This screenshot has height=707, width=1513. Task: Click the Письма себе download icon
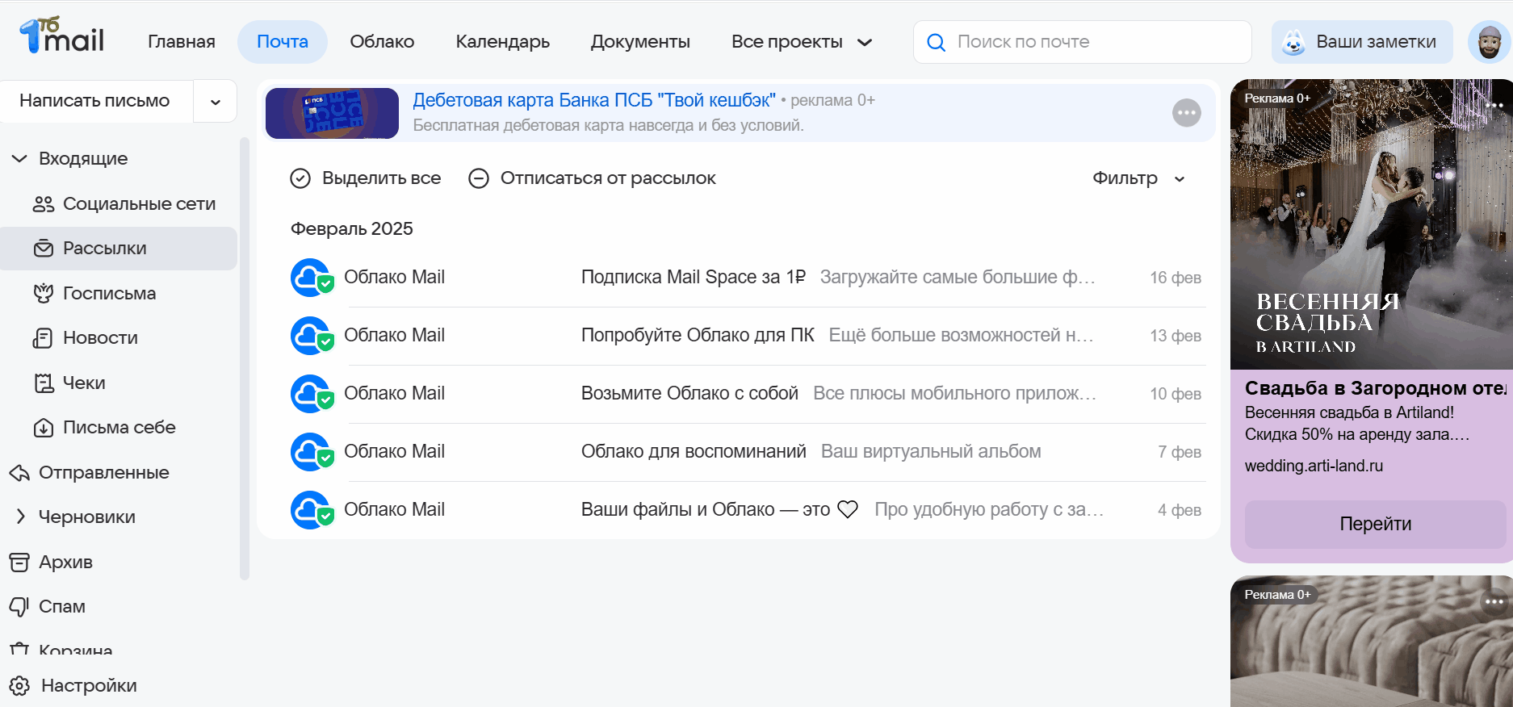coord(44,428)
